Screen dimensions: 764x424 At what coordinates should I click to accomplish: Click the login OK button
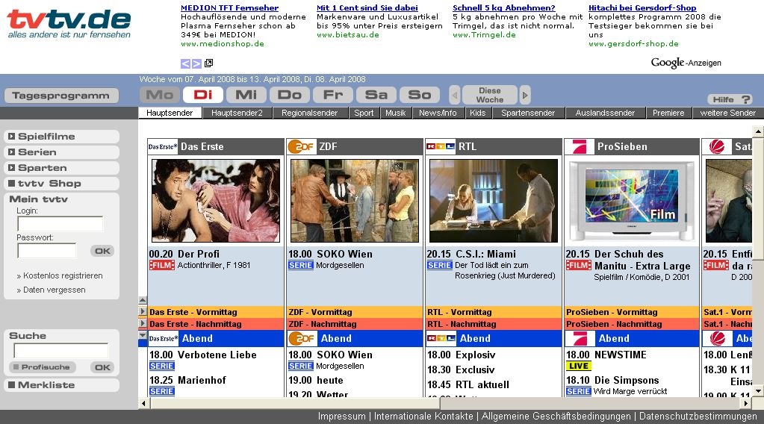(x=102, y=251)
